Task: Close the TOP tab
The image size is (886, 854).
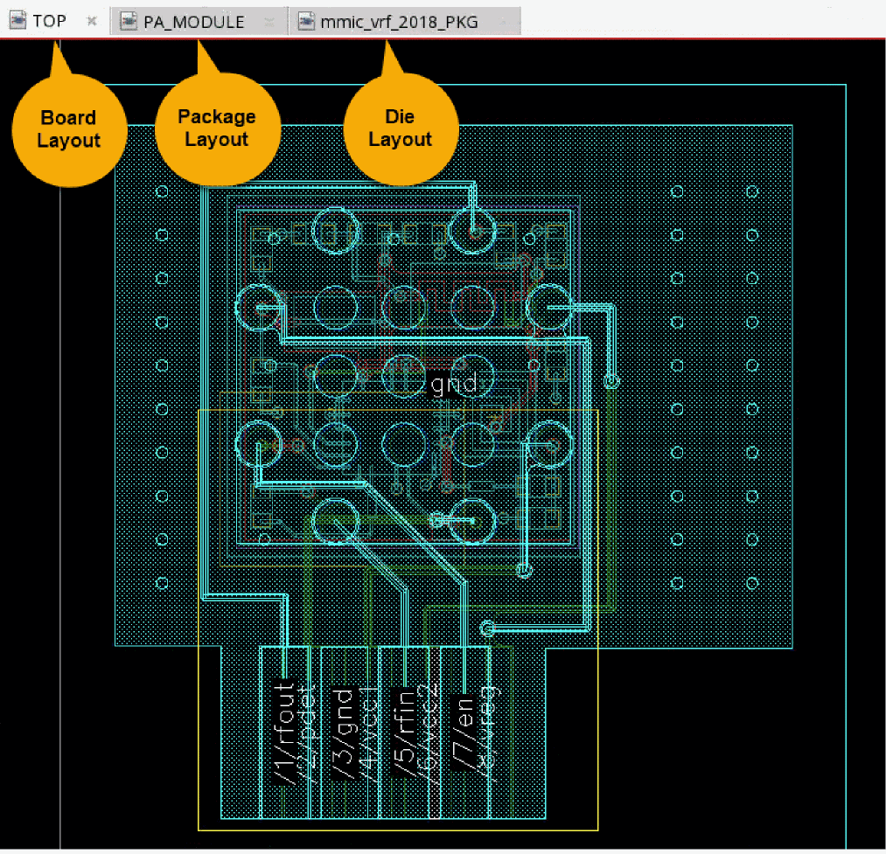Action: (x=91, y=22)
